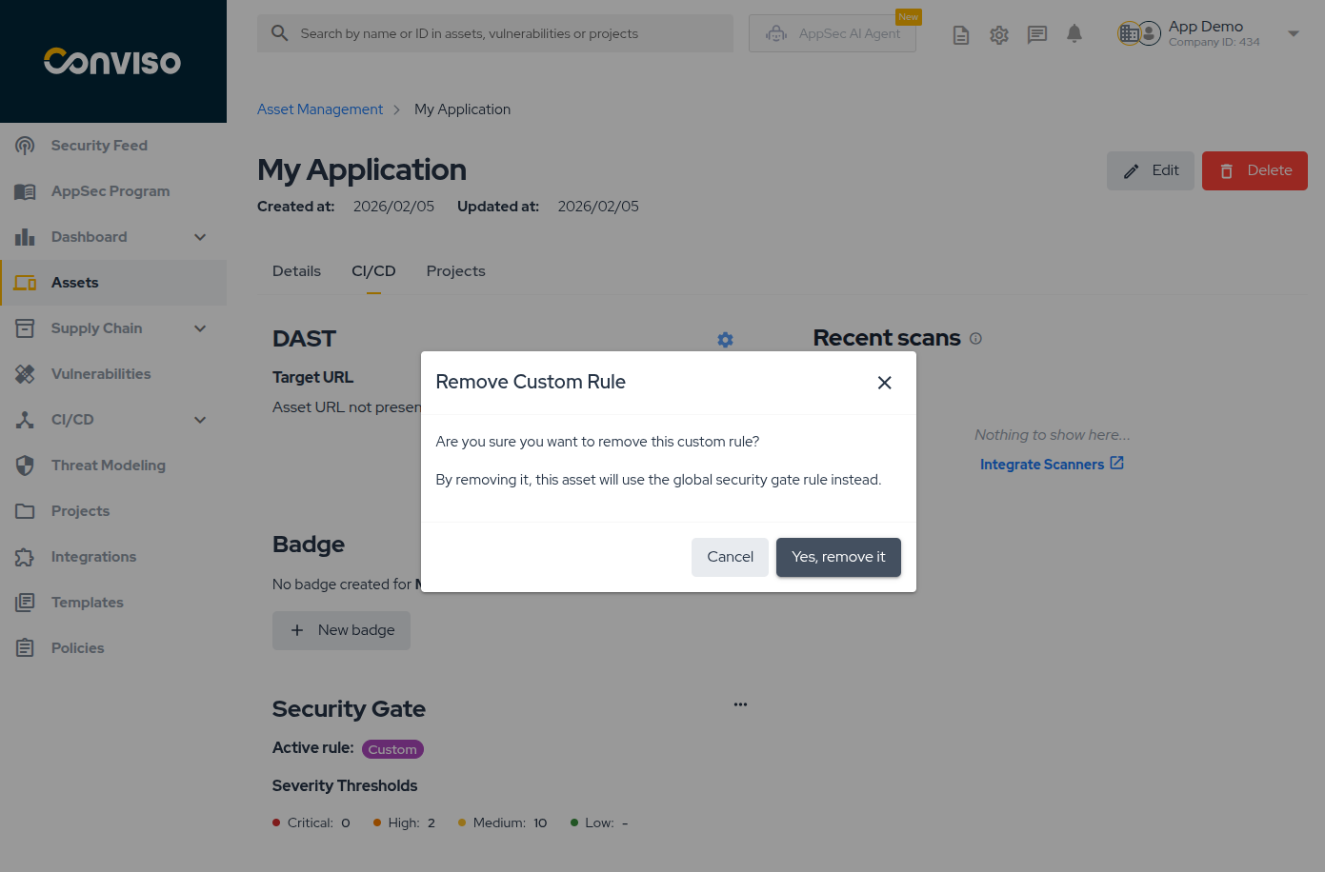Open the chat messages icon
This screenshot has width=1325, height=872.
[x=1037, y=35]
